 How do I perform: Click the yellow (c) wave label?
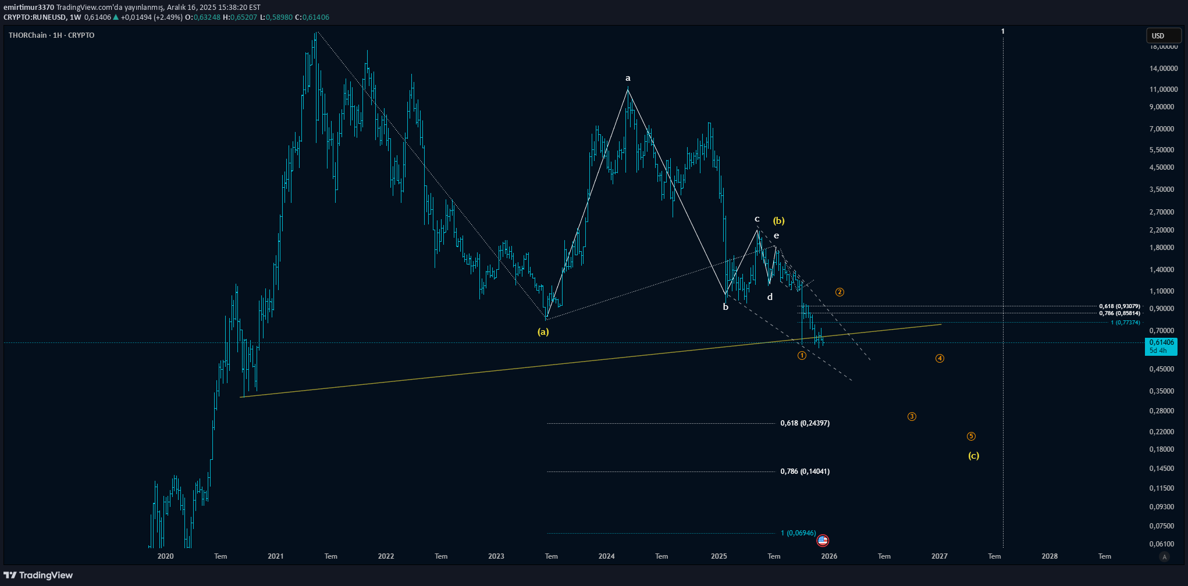(x=973, y=455)
